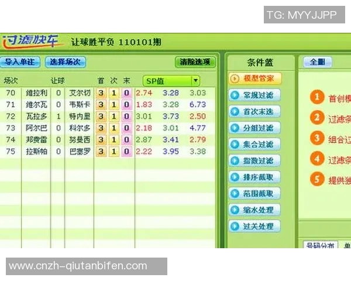This screenshot has height=281, width=351.
Task: Select SP value 2.74 in row 70
Action: pyautogui.click(x=144, y=92)
